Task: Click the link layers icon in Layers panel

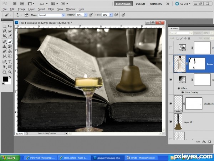Action: click(x=198, y=142)
